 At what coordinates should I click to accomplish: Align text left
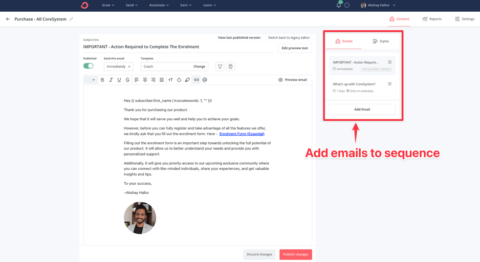(137, 80)
